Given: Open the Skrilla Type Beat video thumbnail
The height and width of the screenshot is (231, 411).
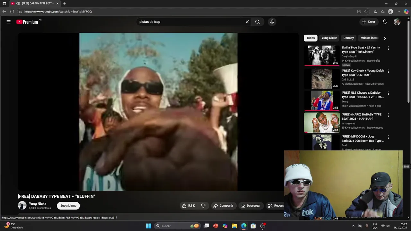Looking at the screenshot, I should point(322,56).
